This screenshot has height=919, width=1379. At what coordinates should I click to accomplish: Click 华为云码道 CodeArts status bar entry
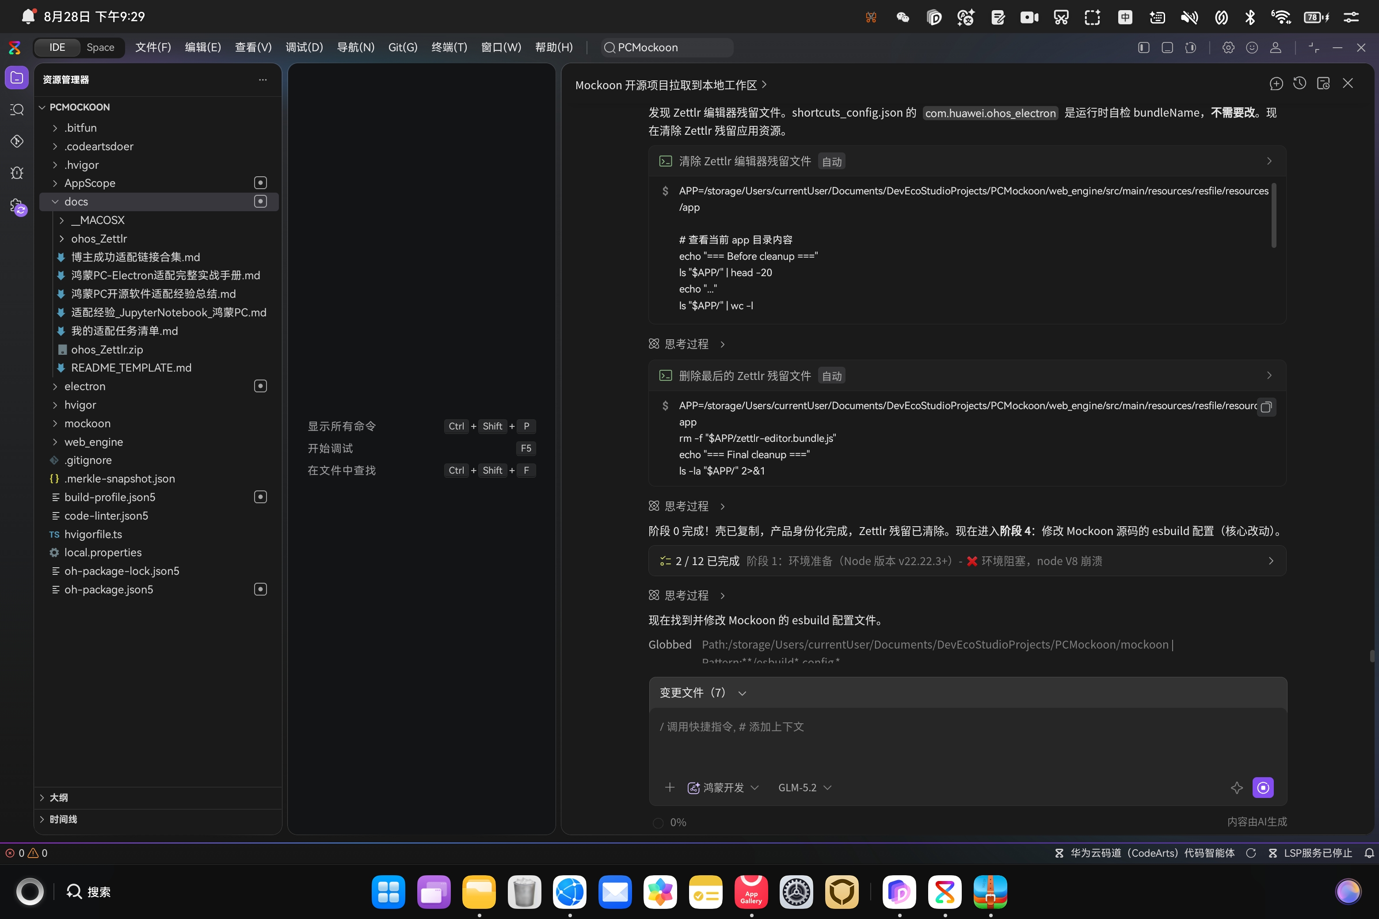click(1144, 853)
